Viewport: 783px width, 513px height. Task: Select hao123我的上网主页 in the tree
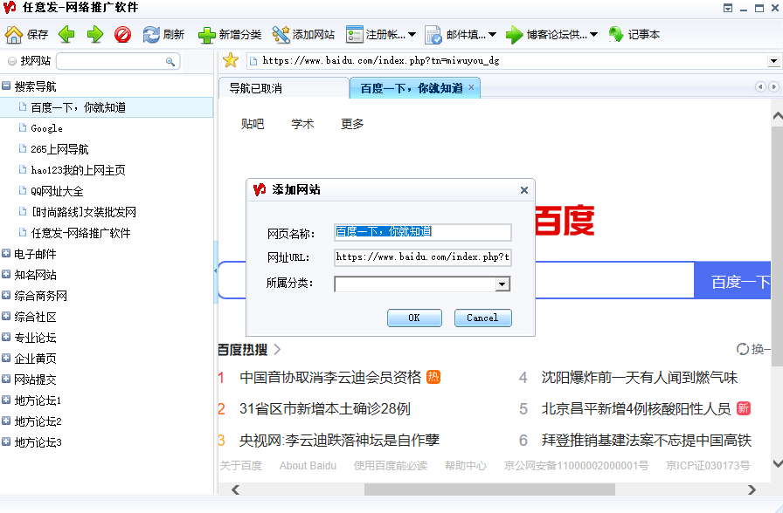coord(78,170)
